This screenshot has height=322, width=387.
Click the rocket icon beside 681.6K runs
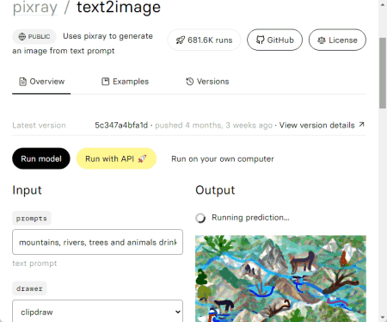(x=181, y=40)
